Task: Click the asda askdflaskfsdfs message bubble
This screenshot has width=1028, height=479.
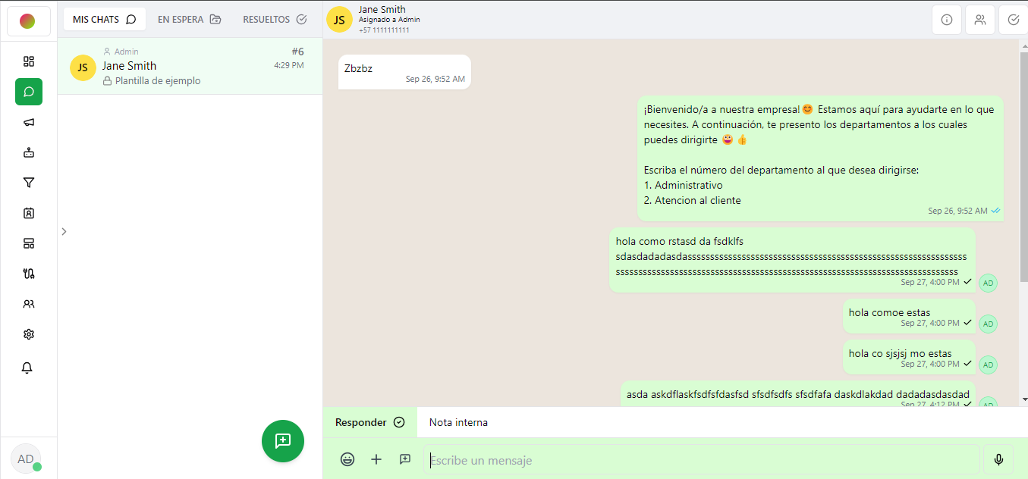Action: (798, 395)
